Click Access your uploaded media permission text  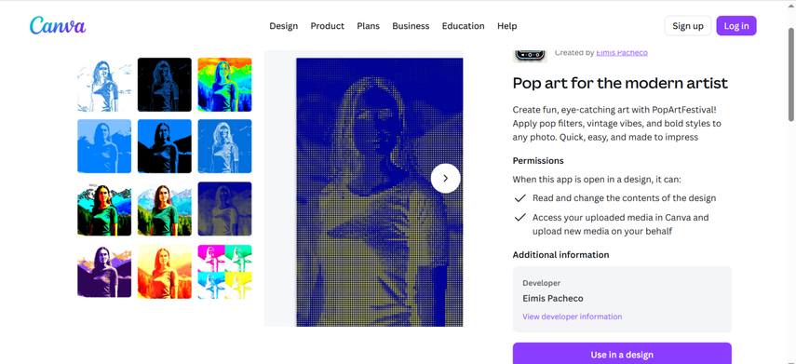[620, 224]
